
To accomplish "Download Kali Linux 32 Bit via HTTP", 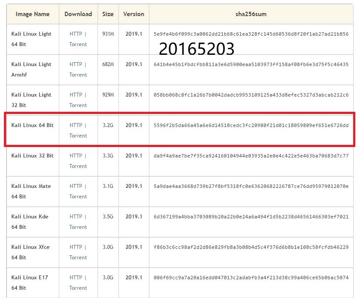I will (x=76, y=156).
